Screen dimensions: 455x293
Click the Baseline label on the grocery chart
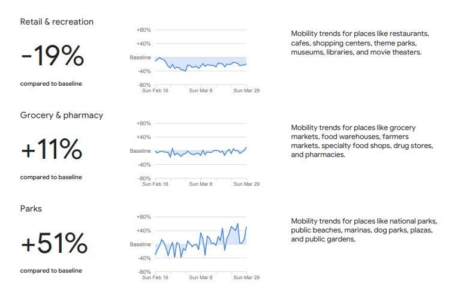(140, 151)
